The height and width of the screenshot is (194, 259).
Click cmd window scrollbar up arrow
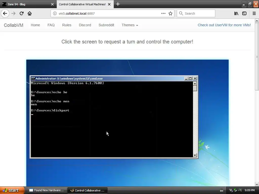pyautogui.click(x=195, y=84)
